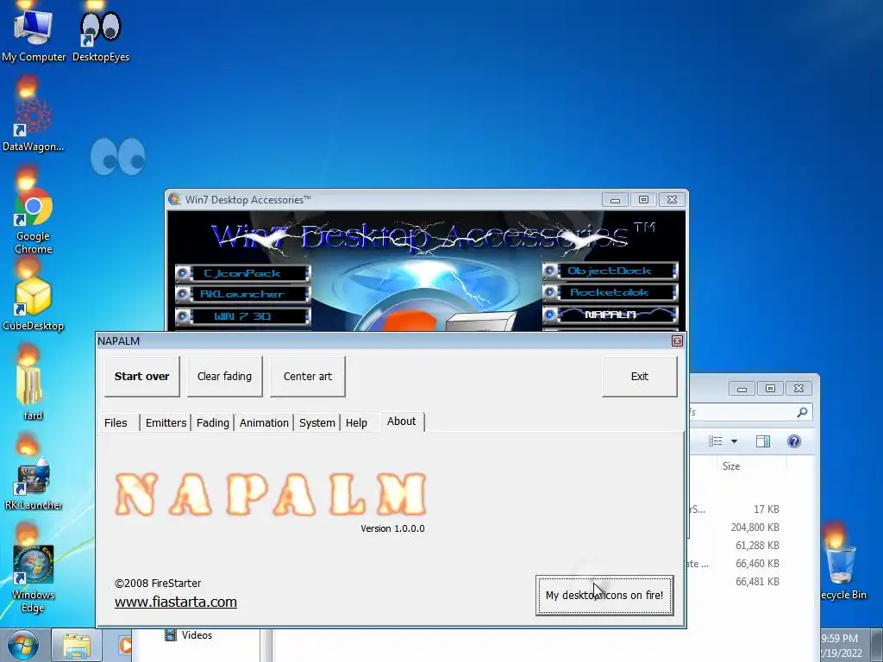Select the 66,481 KB file size cell
The image size is (883, 662).
click(x=757, y=582)
